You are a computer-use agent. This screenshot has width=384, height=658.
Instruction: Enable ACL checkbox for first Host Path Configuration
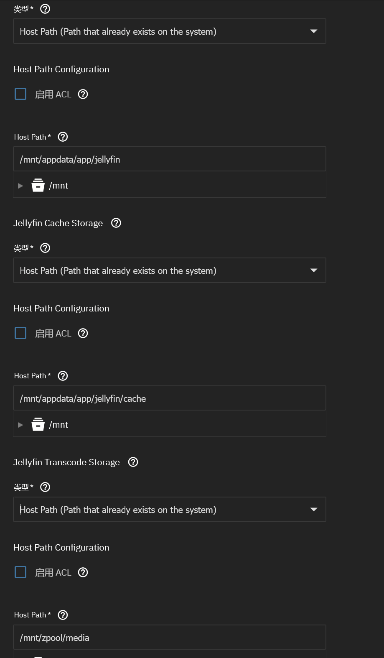20,94
